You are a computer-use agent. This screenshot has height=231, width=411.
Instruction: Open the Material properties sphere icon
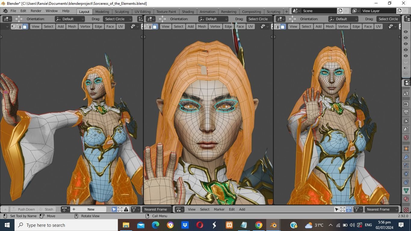[x=406, y=199]
